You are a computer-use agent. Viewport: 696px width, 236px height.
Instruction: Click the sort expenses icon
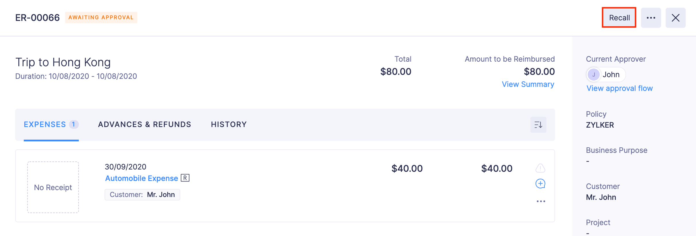click(538, 125)
